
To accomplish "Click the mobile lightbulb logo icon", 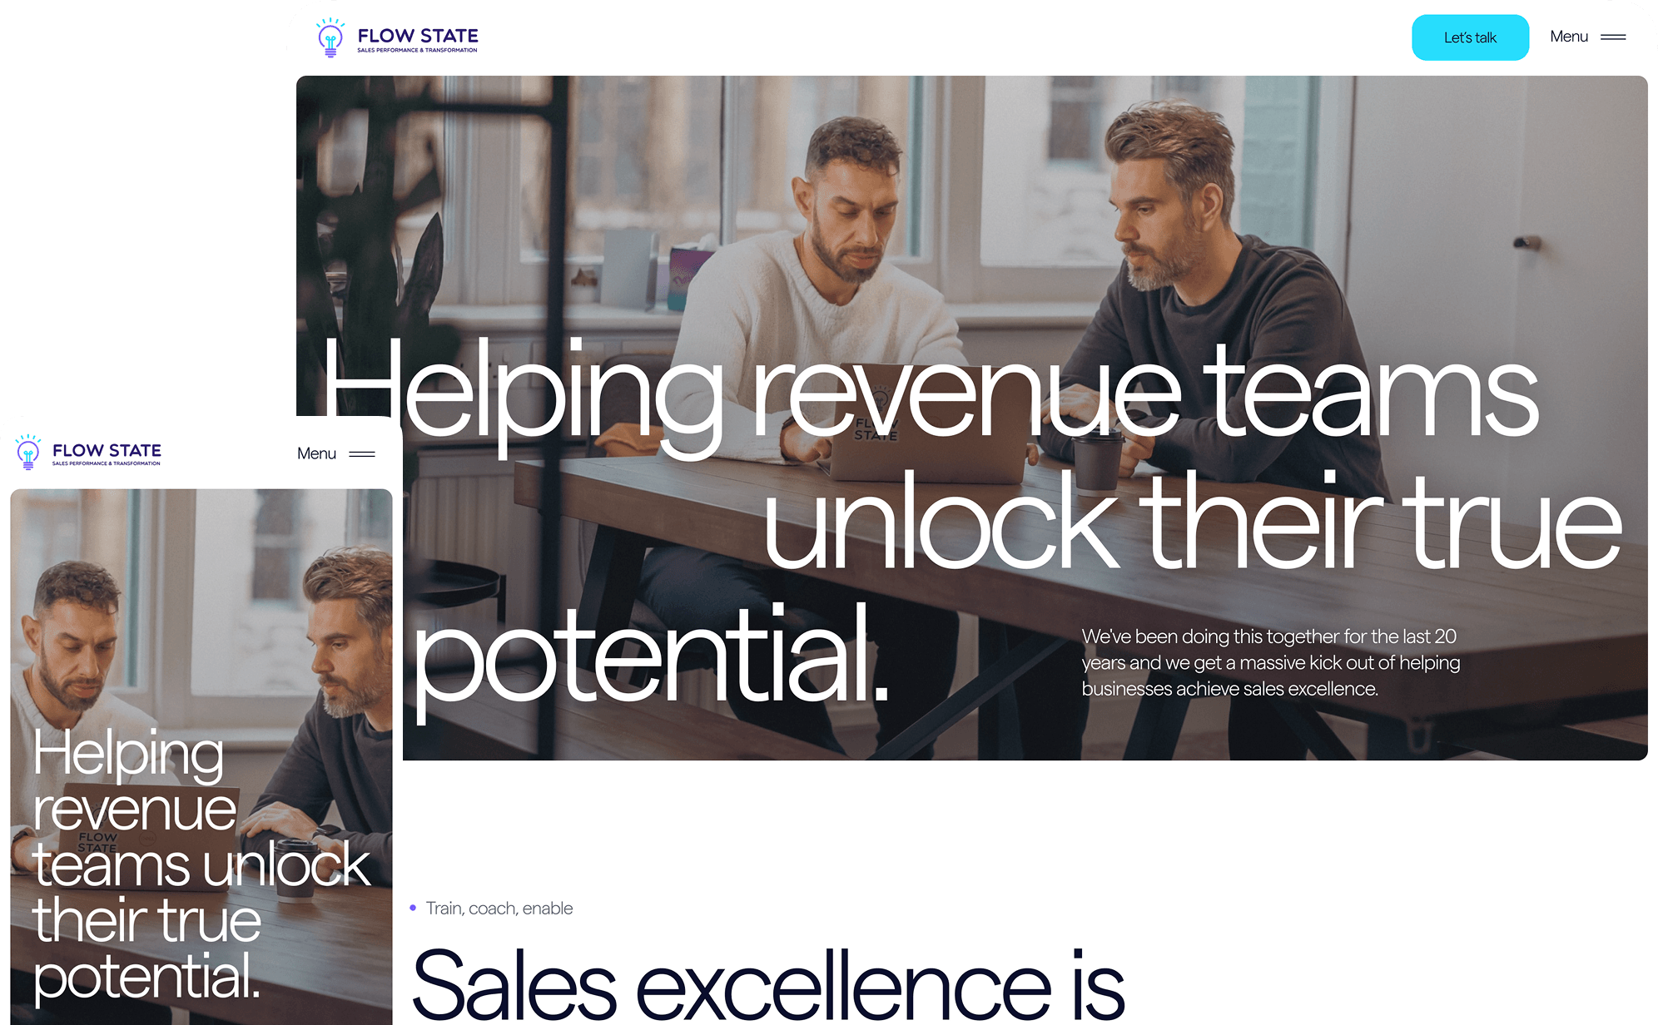I will [x=28, y=452].
